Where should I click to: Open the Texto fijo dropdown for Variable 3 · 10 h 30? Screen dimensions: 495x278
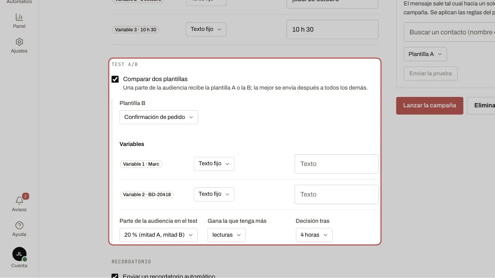pos(206,29)
